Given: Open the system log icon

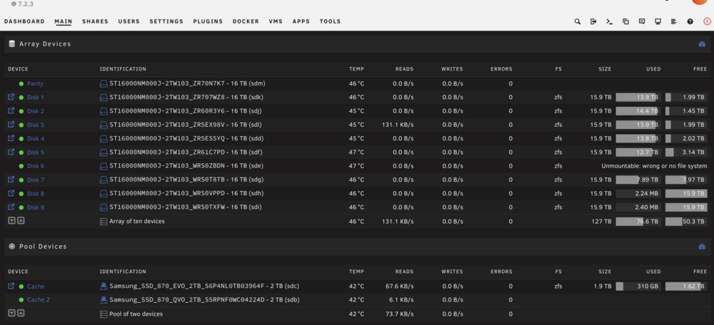Looking at the screenshot, I should pos(674,21).
